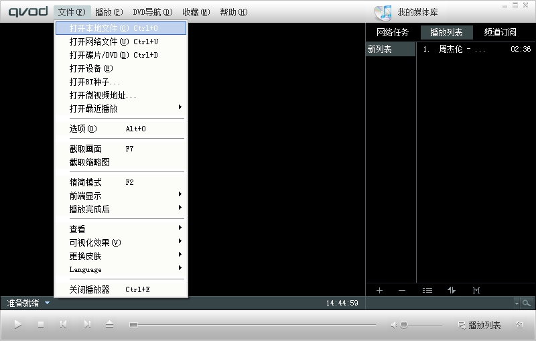Choose 关闭播放器 Ctrl+E menu item
The height and width of the screenshot is (341, 536).
point(121,289)
